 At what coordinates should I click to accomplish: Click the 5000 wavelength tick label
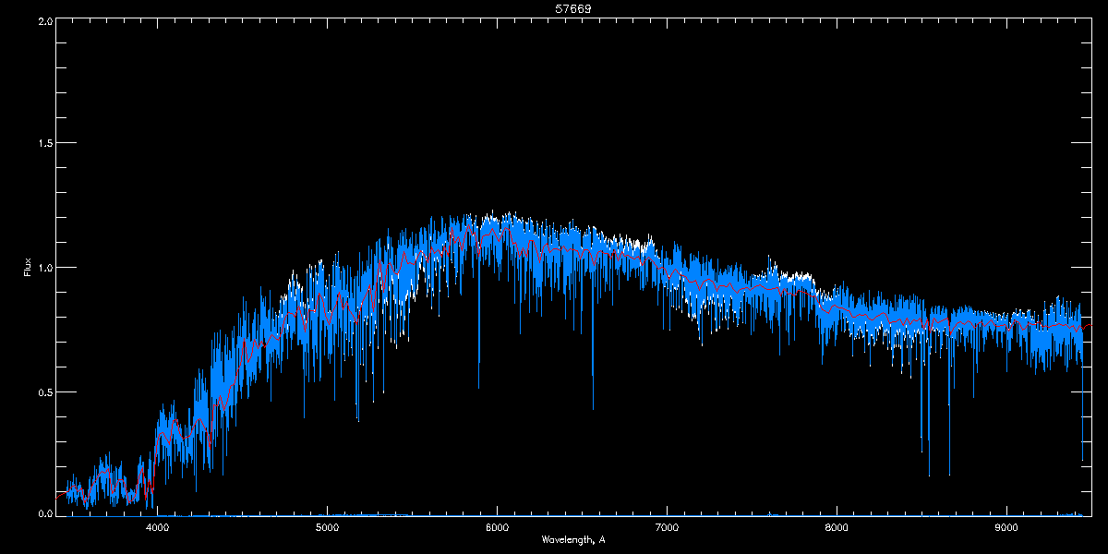coord(327,528)
